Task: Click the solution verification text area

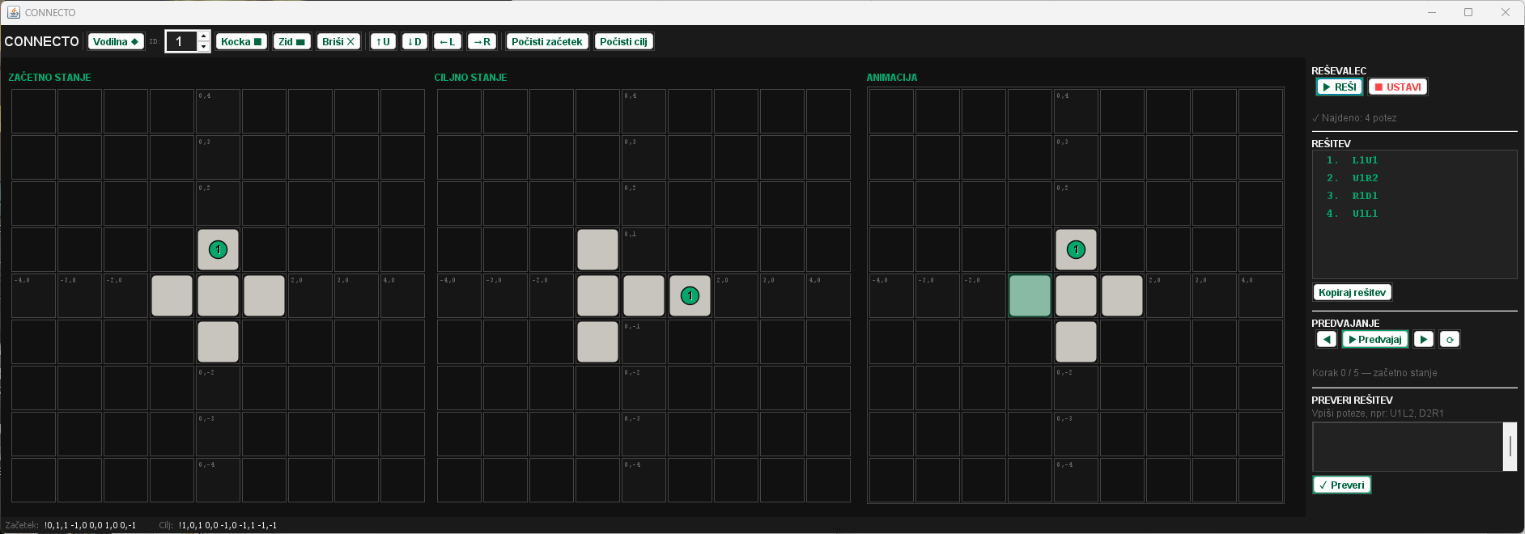Action: coord(1408,447)
